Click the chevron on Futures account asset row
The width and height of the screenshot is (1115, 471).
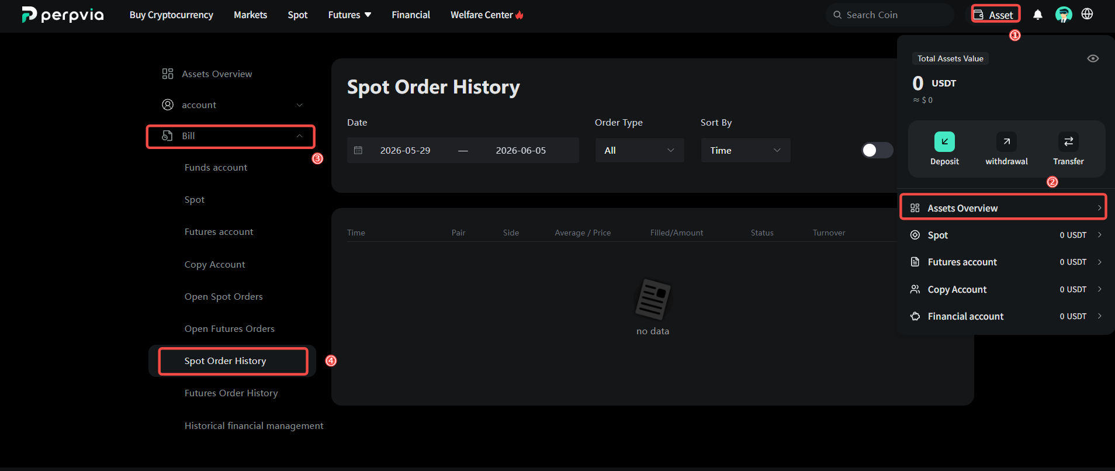pyautogui.click(x=1100, y=262)
